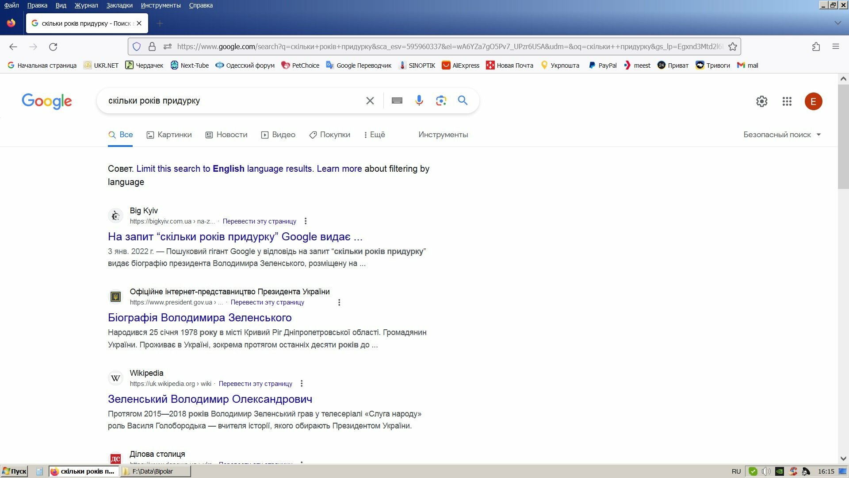
Task: Open more options for Big Kyiv result
Action: pyautogui.click(x=305, y=221)
